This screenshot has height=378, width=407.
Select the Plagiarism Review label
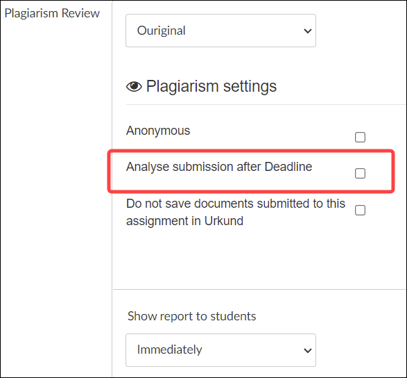[x=52, y=13]
